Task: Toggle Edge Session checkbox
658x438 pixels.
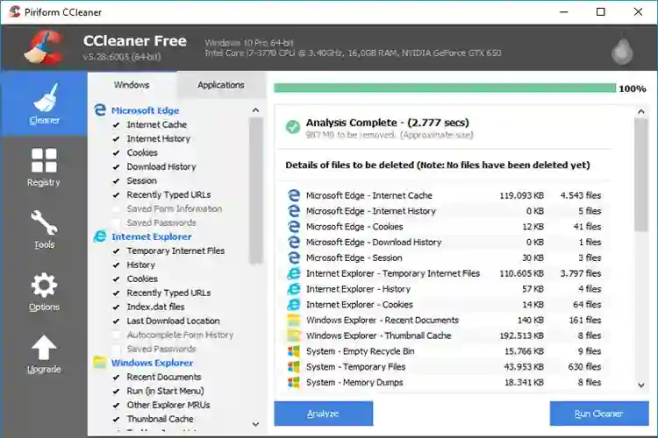Action: point(116,181)
